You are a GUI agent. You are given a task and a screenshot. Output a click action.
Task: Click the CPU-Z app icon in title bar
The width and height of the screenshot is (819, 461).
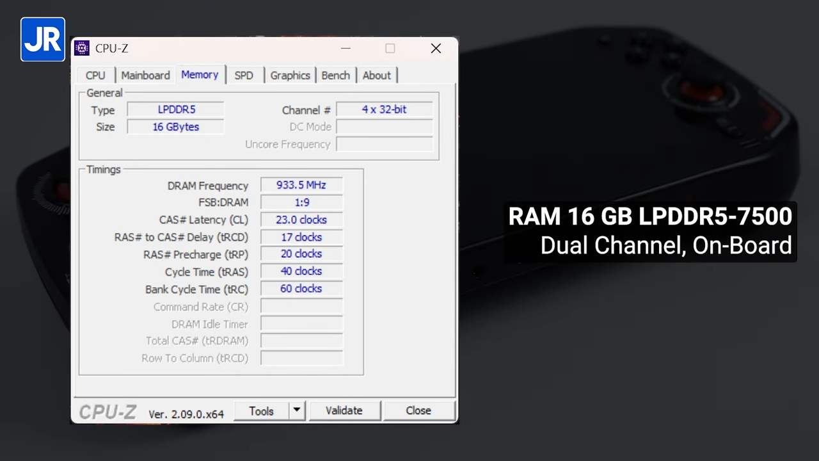pyautogui.click(x=82, y=48)
